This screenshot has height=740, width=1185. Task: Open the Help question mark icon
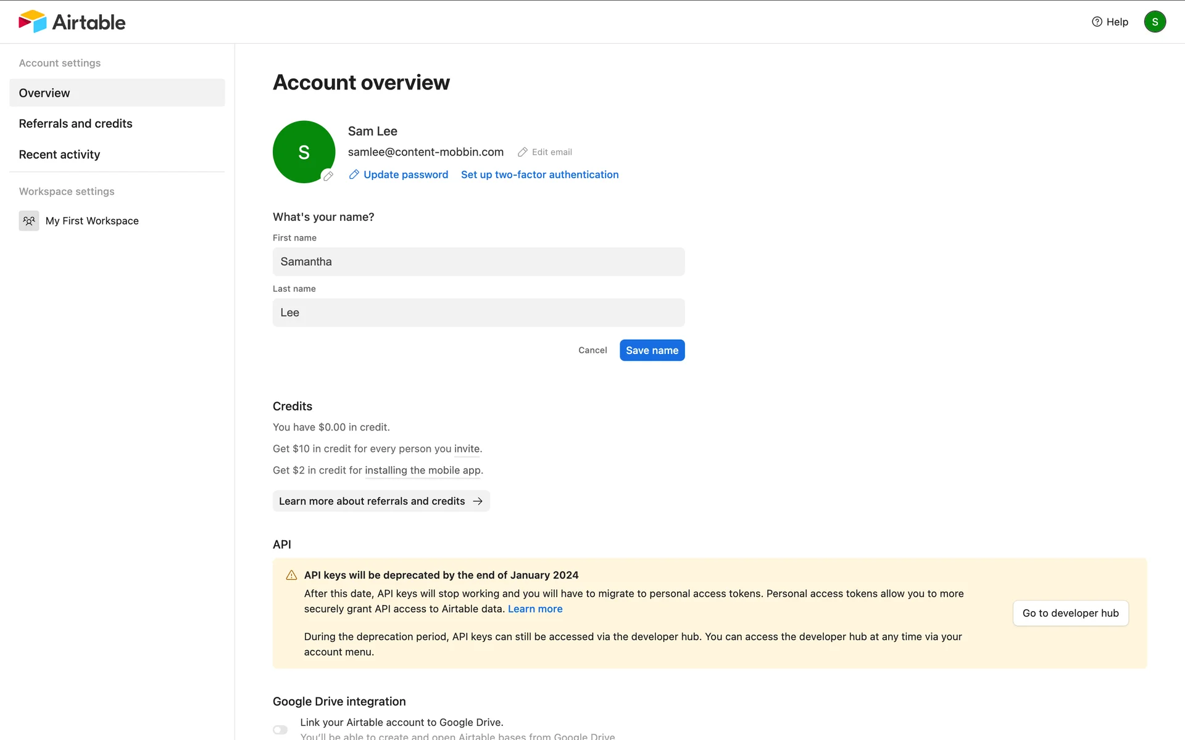click(1097, 22)
